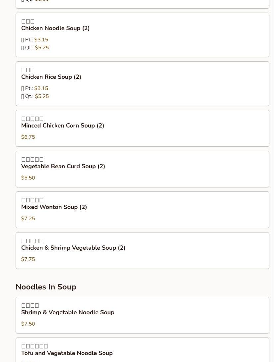
Task: Open Shrimp & Vegetable Noodle Soup item
Action: (x=68, y=313)
